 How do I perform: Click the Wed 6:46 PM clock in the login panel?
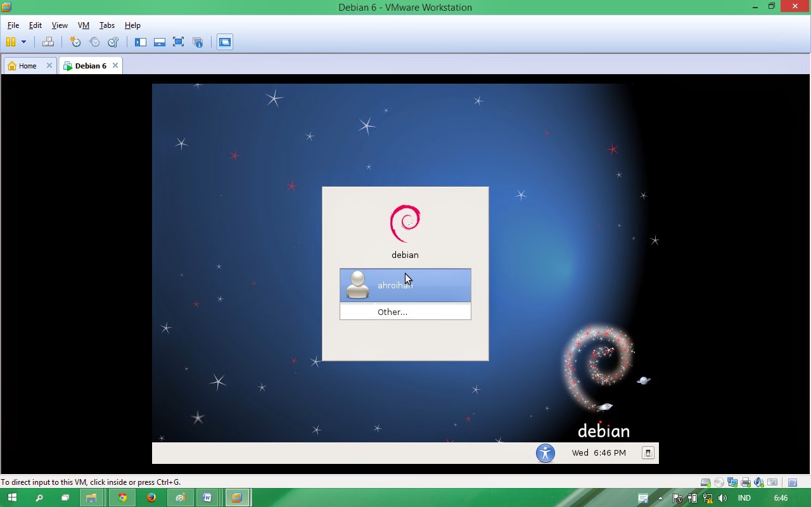pos(599,453)
